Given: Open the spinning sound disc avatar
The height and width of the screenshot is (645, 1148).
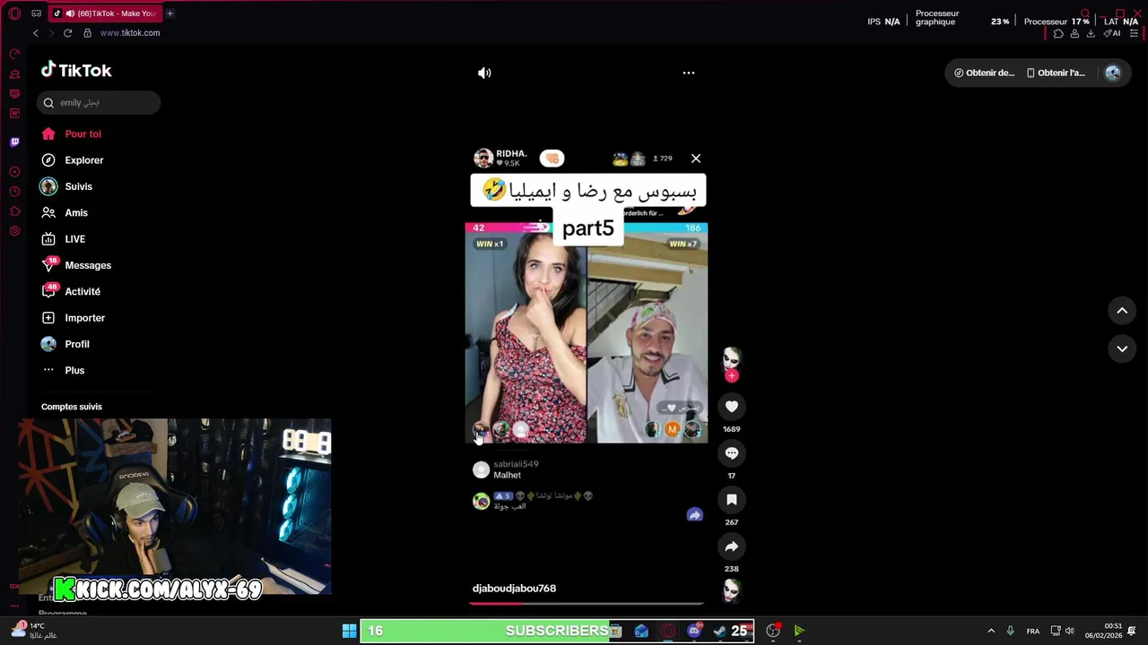Looking at the screenshot, I should [x=732, y=590].
